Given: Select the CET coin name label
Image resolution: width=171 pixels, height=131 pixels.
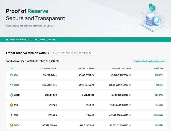Looking at the screenshot, I should 16,75.
